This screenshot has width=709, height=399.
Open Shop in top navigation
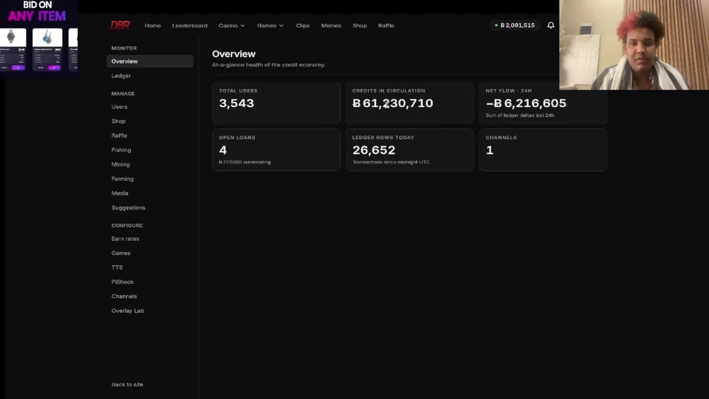(x=359, y=25)
